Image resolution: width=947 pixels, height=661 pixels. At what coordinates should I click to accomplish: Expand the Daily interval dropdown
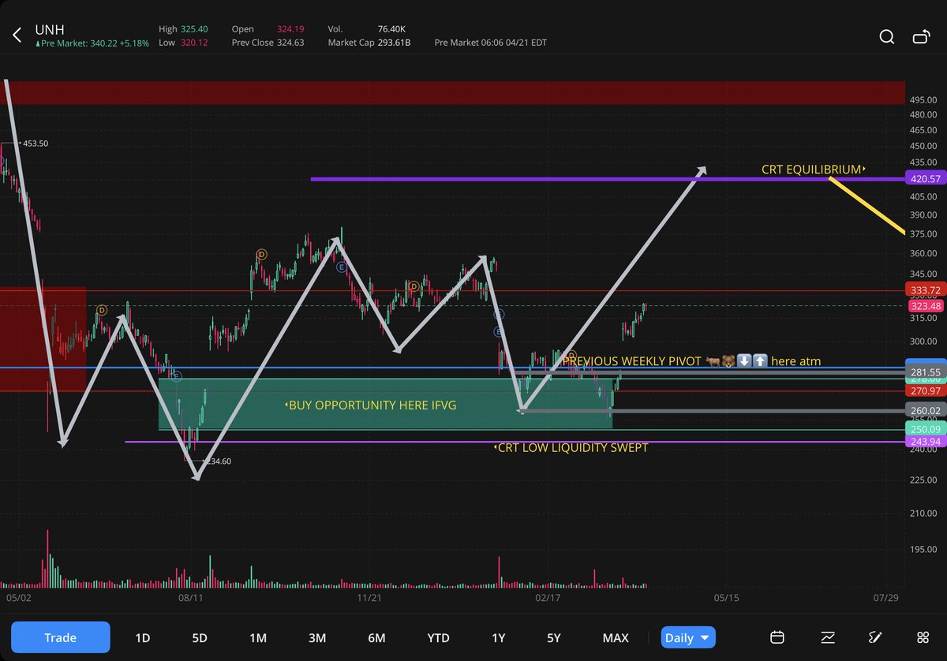tap(687, 637)
